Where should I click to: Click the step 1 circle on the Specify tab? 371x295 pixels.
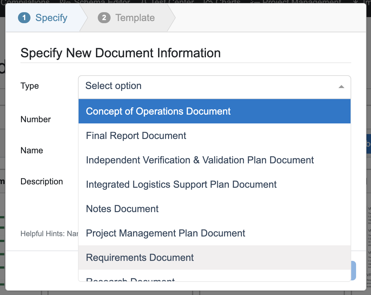(24, 18)
